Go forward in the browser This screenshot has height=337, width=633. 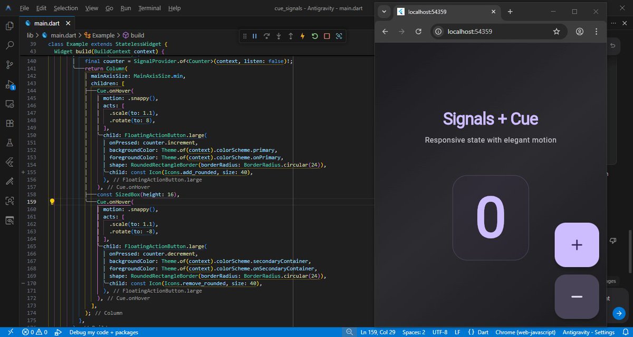[402, 32]
